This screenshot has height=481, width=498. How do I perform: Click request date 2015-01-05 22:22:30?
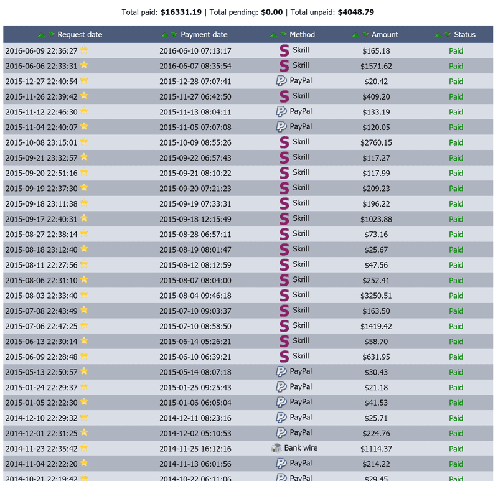click(42, 403)
